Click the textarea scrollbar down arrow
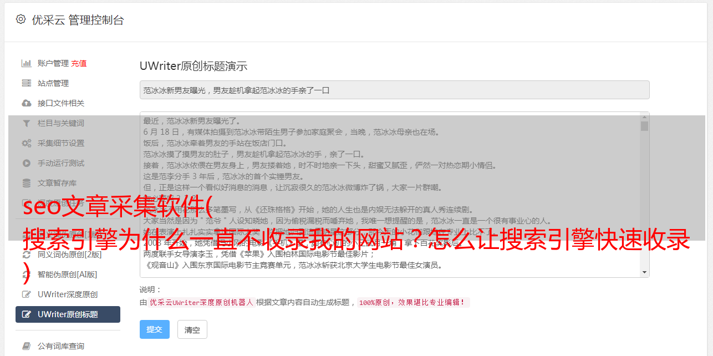This screenshot has width=713, height=356. coord(644,272)
